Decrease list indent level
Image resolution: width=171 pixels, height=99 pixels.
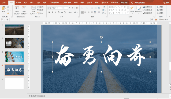pyautogui.click(x=92, y=8)
